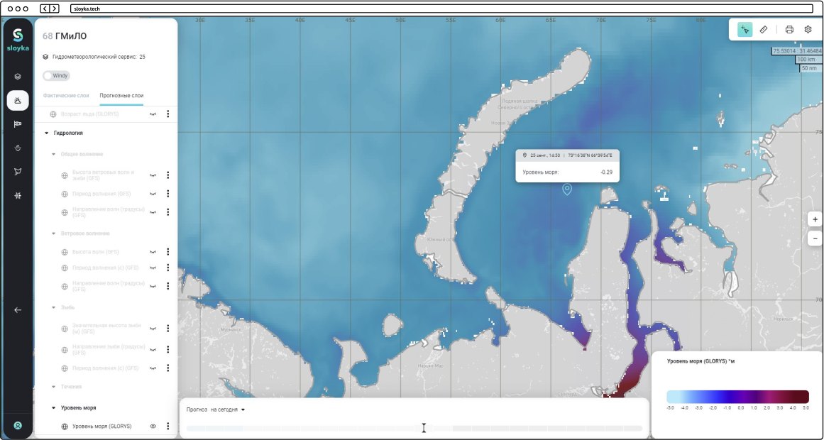
Task: Zoom out the map with minus button
Action: pos(815,238)
